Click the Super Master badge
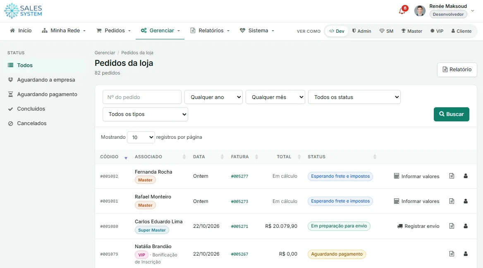Image resolution: width=483 pixels, height=268 pixels. click(152, 230)
